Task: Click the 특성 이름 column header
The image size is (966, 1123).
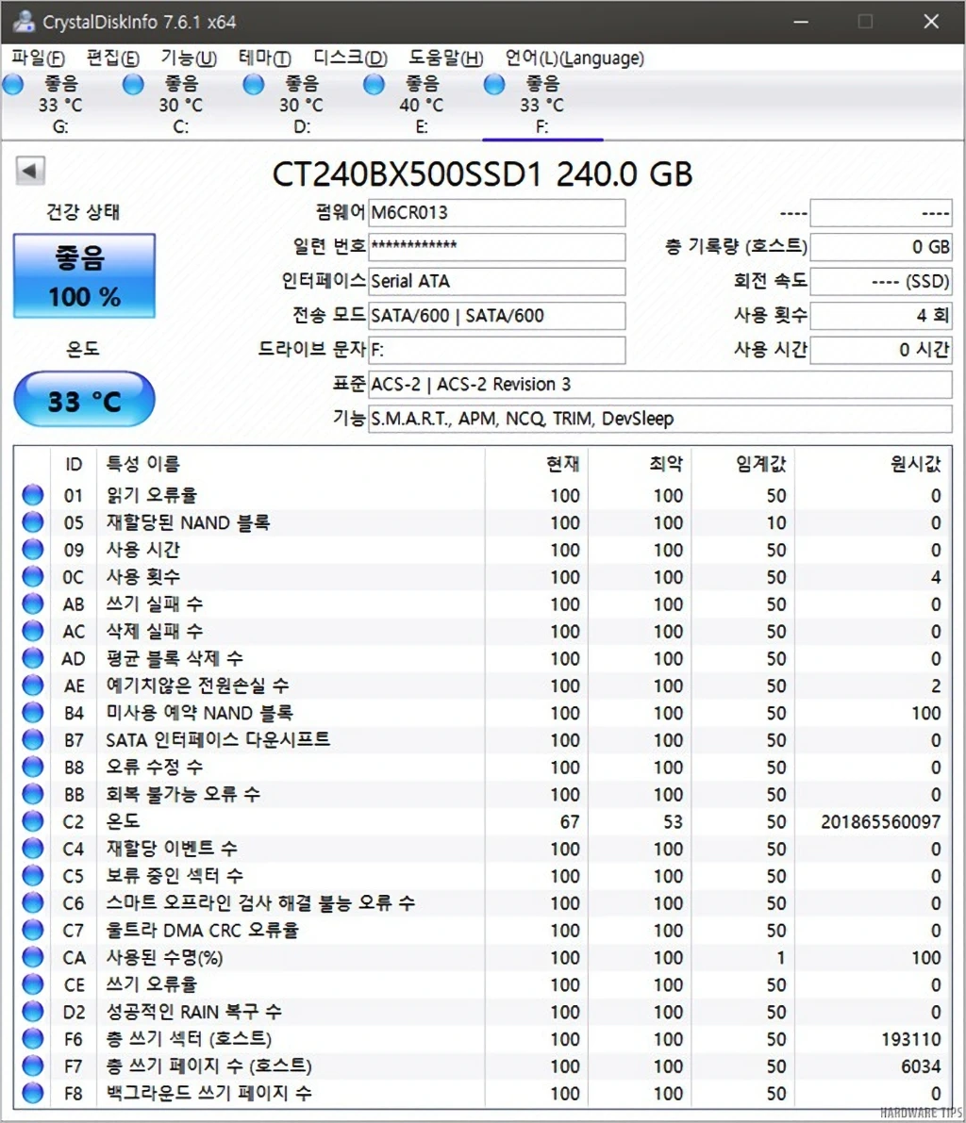Action: pos(142,464)
